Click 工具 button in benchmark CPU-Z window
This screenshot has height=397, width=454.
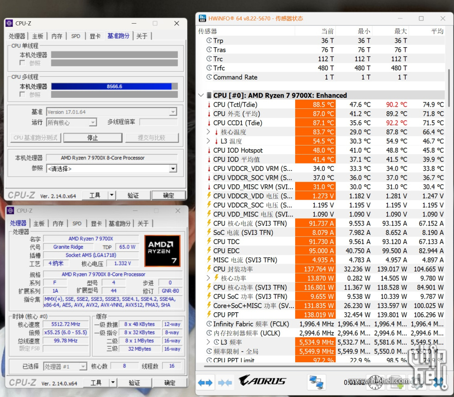(x=95, y=195)
